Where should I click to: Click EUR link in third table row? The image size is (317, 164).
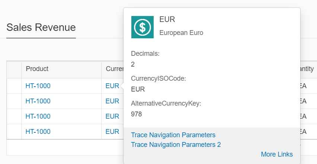coord(112,116)
